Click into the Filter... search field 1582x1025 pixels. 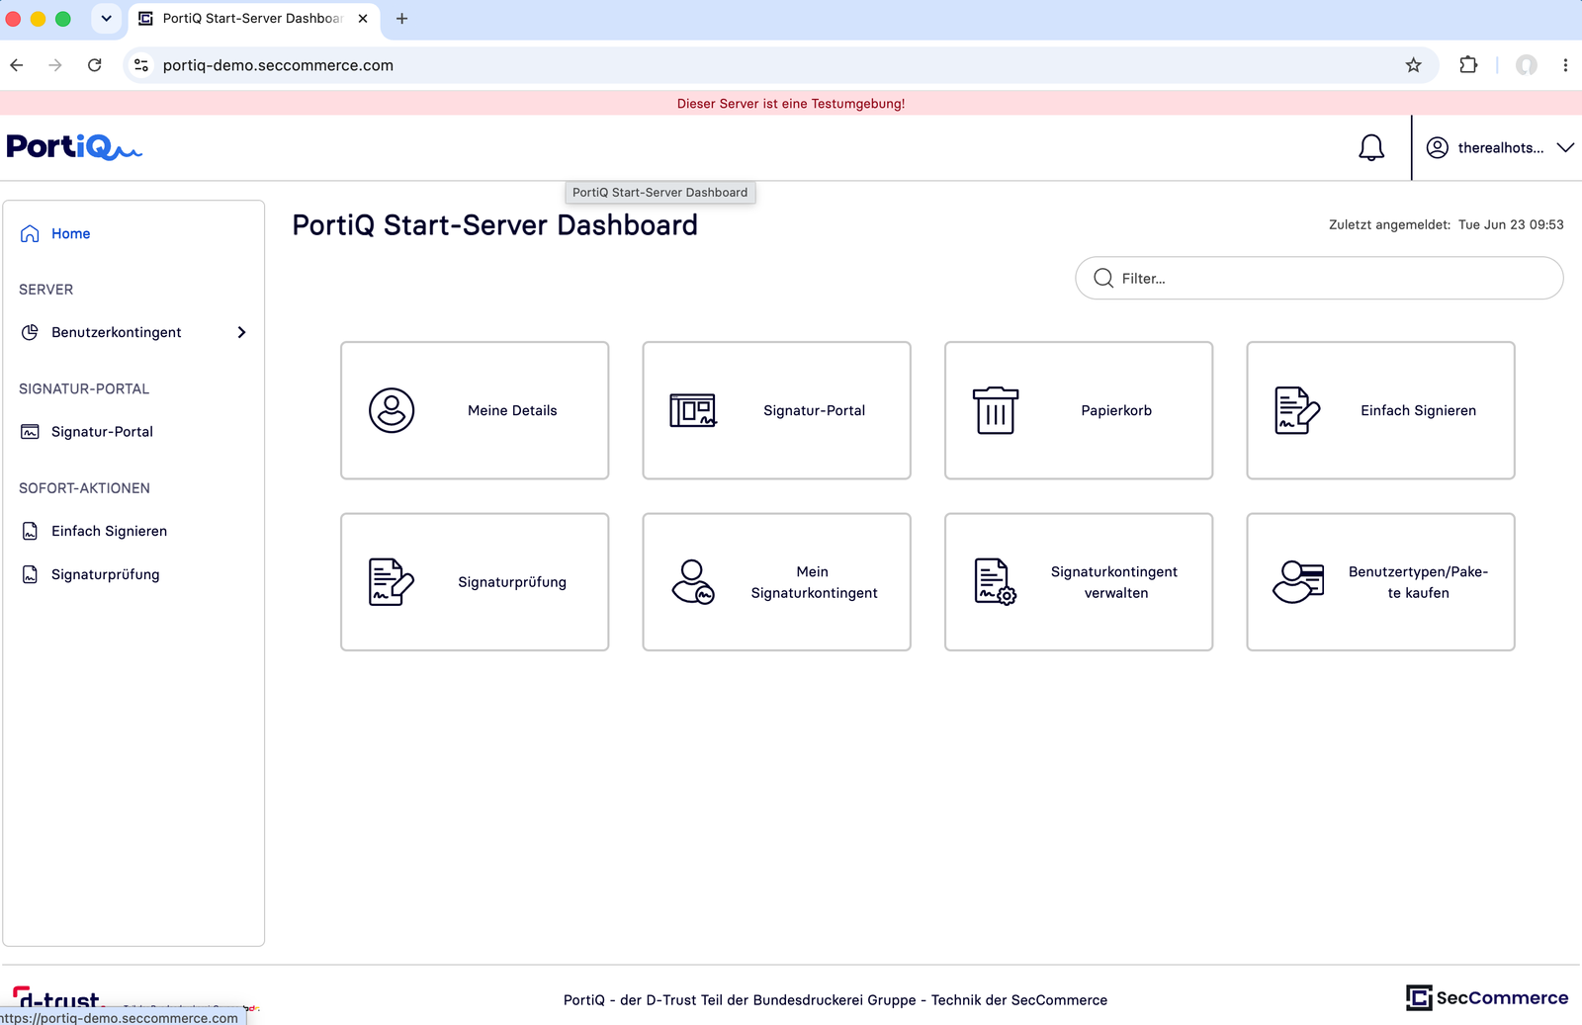(x=1319, y=279)
